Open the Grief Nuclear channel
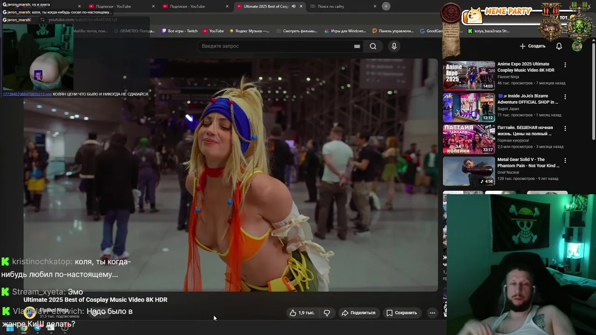The width and height of the screenshot is (596, 335). [x=508, y=172]
